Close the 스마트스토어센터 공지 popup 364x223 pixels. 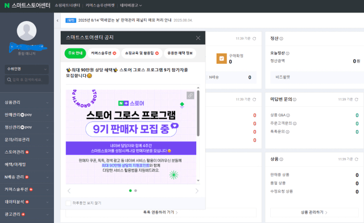(x=198, y=38)
